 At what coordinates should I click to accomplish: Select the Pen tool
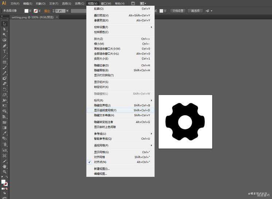[4, 46]
